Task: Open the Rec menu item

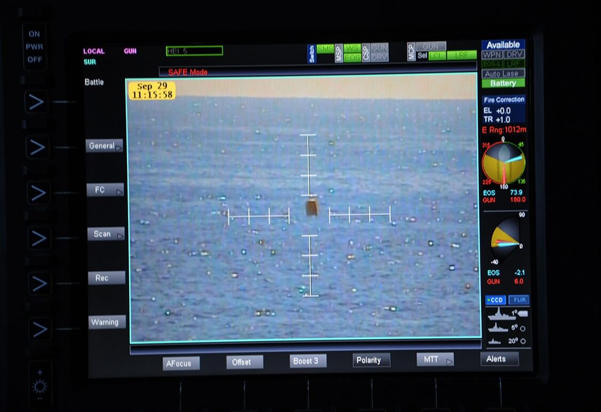Action: point(106,278)
